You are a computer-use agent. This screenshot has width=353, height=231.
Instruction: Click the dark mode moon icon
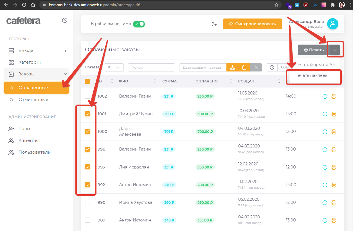(x=214, y=24)
